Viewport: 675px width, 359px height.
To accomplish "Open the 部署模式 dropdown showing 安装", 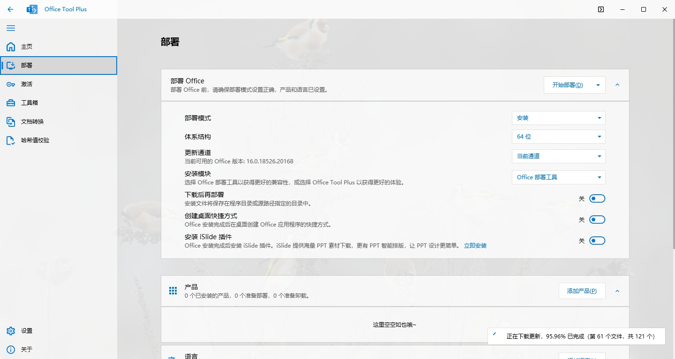I will 559,118.
